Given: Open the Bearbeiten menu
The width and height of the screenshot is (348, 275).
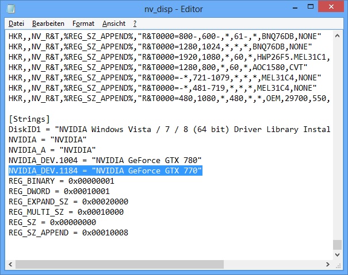Looking at the screenshot, I should [48, 24].
